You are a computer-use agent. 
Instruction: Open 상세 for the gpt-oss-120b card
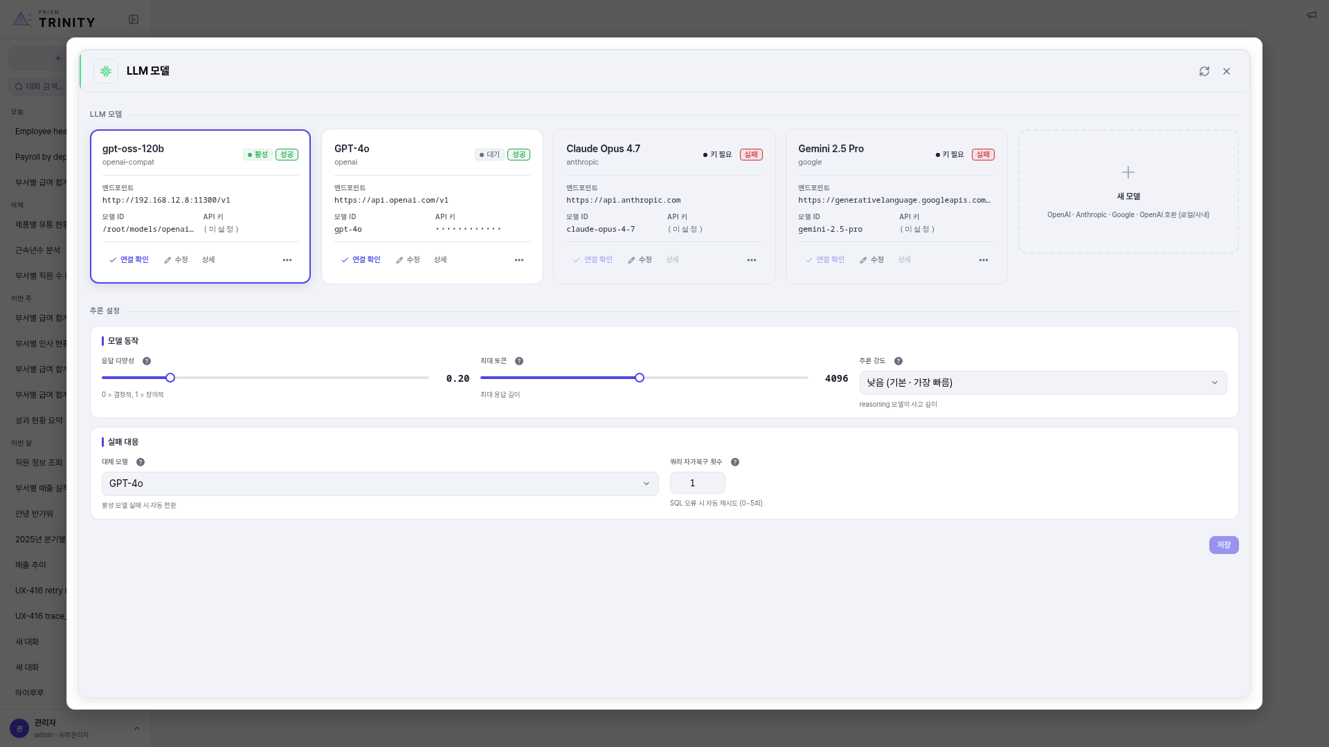tap(208, 260)
